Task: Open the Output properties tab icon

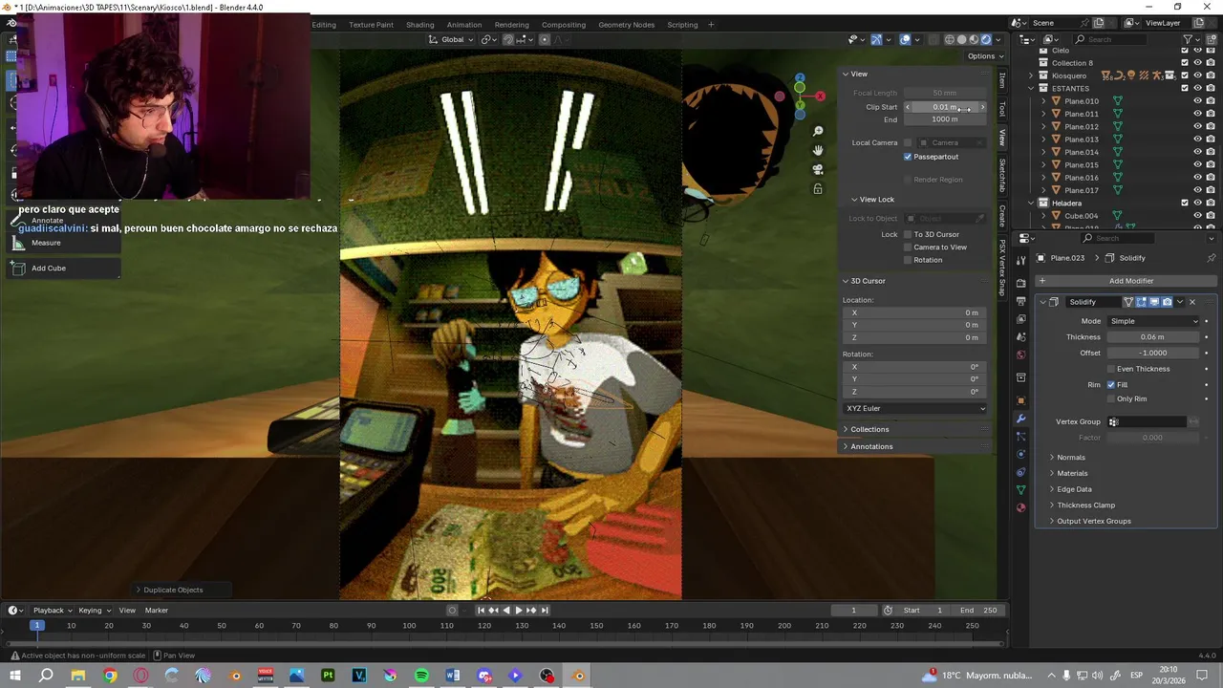Action: coord(1020,301)
